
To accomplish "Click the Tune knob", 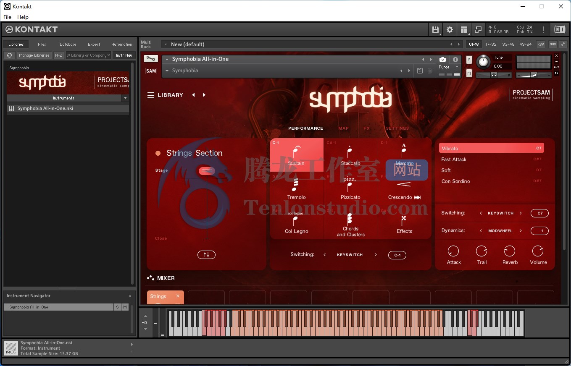I will [x=483, y=63].
